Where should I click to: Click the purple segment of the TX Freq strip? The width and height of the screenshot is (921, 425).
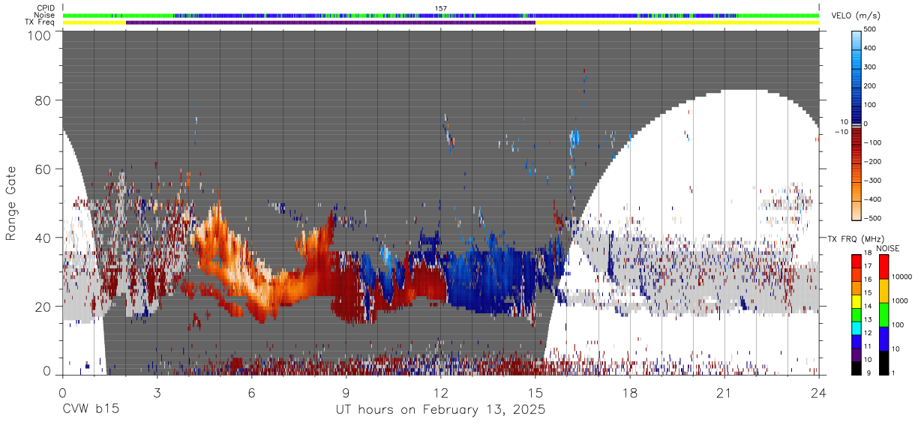[x=331, y=22]
